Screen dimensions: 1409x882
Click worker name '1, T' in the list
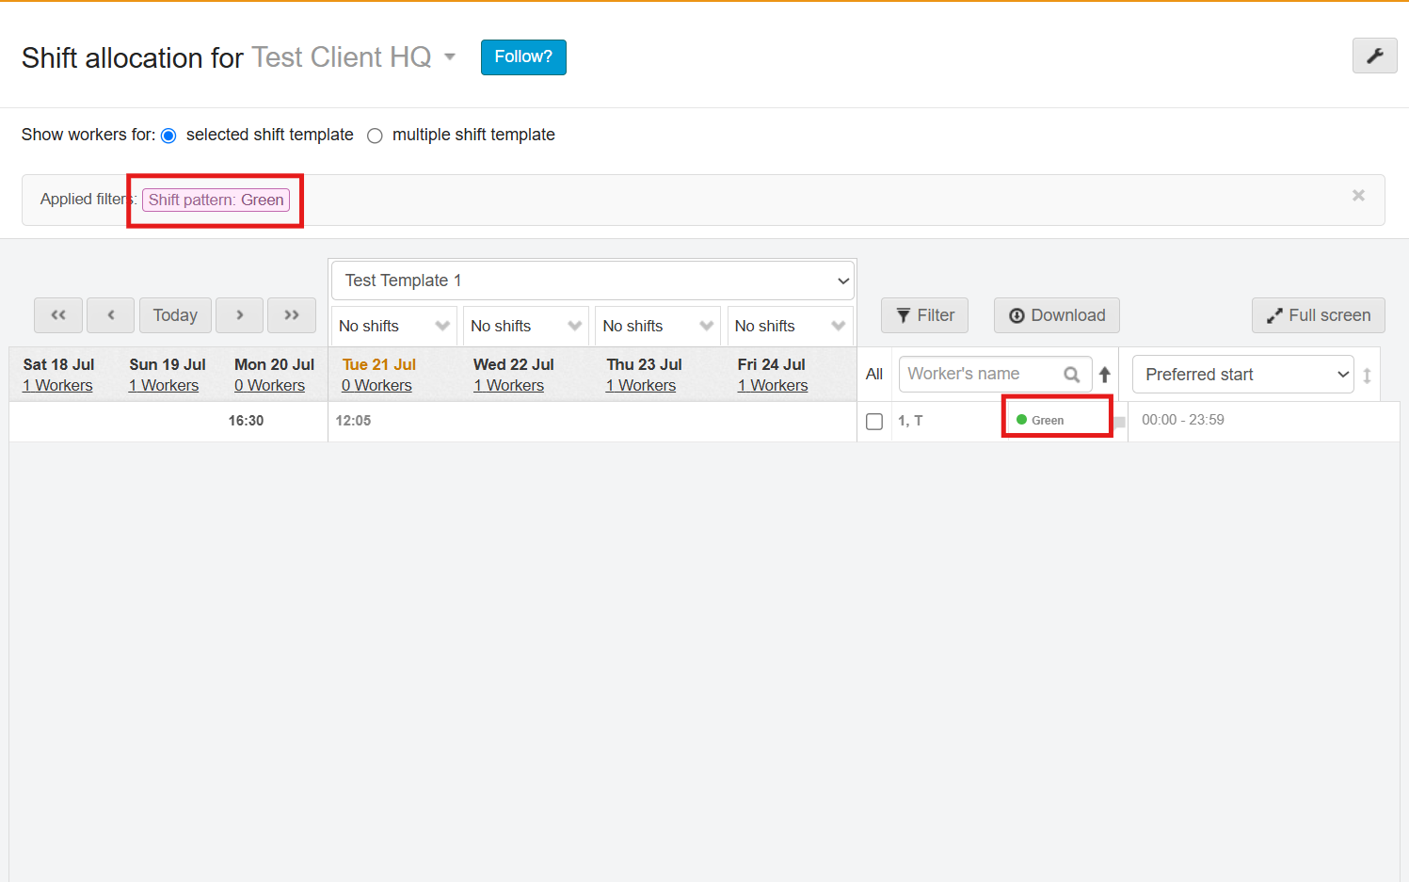(x=910, y=421)
